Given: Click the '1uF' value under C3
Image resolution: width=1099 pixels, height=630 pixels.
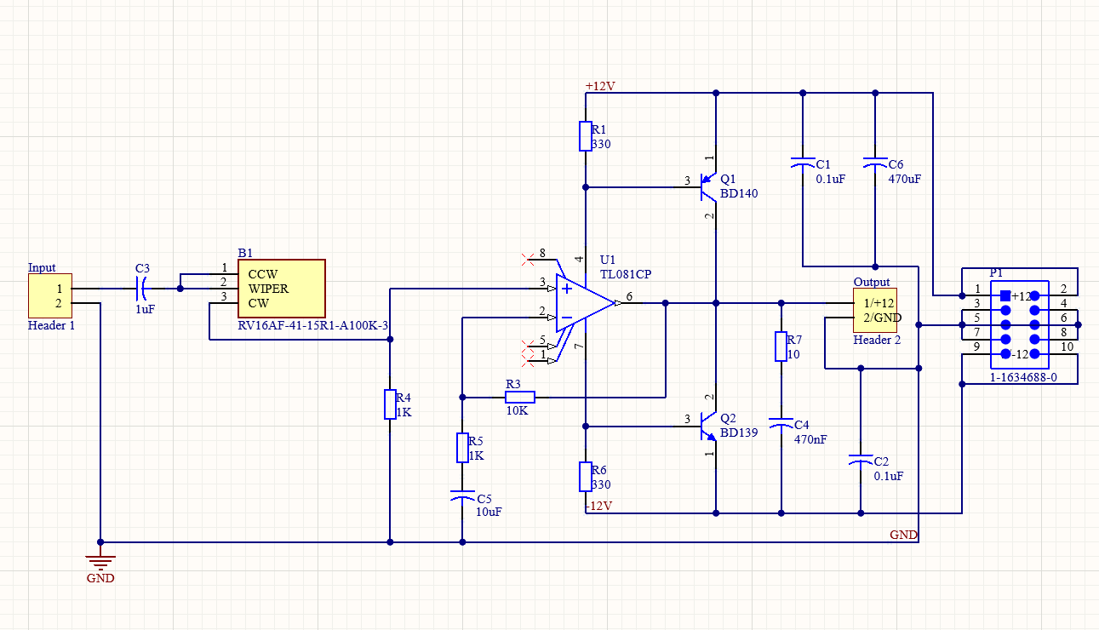Looking at the screenshot, I should click(145, 310).
